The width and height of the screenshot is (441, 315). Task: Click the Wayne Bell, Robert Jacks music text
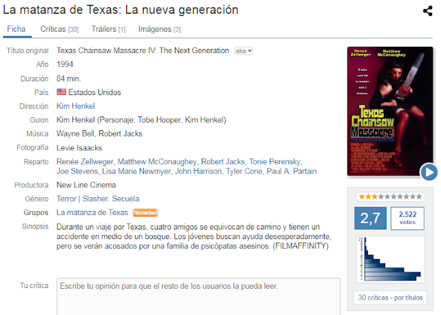click(x=99, y=134)
